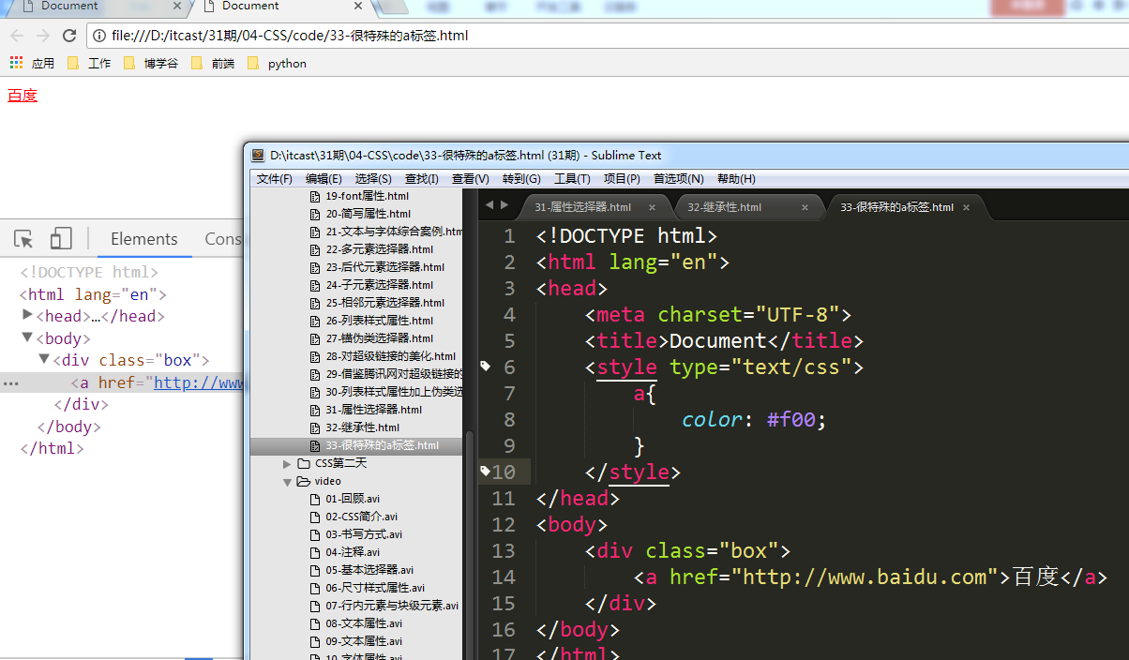1129x660 pixels.
Task: Open 26-列表样式属性.html in sidebar
Action: click(380, 321)
